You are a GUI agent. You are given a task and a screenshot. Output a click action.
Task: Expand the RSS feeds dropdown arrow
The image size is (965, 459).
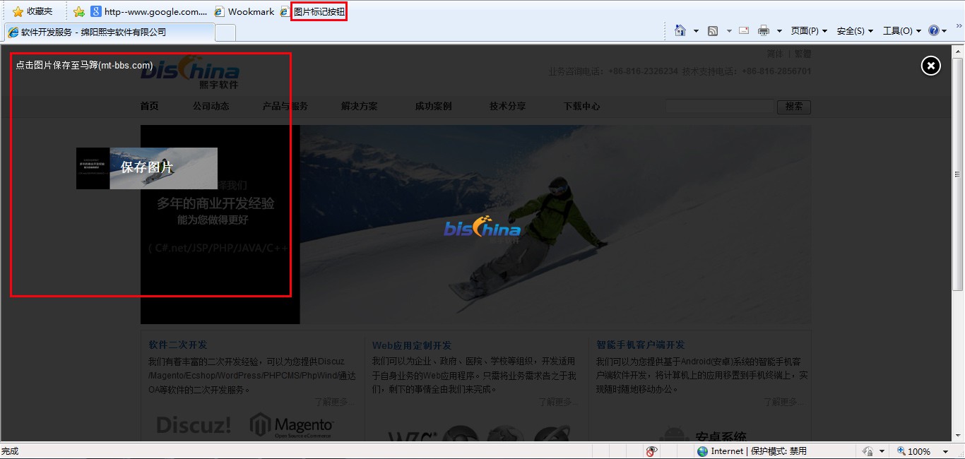tap(728, 31)
